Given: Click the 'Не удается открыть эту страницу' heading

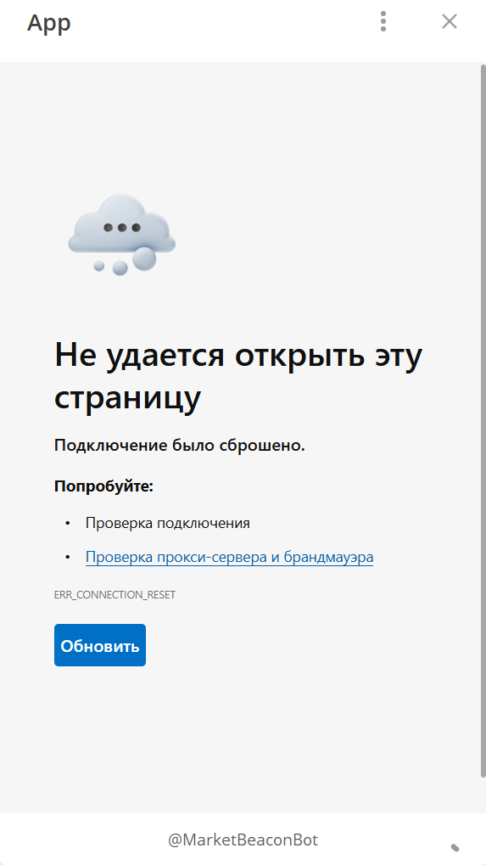Looking at the screenshot, I should coord(238,376).
